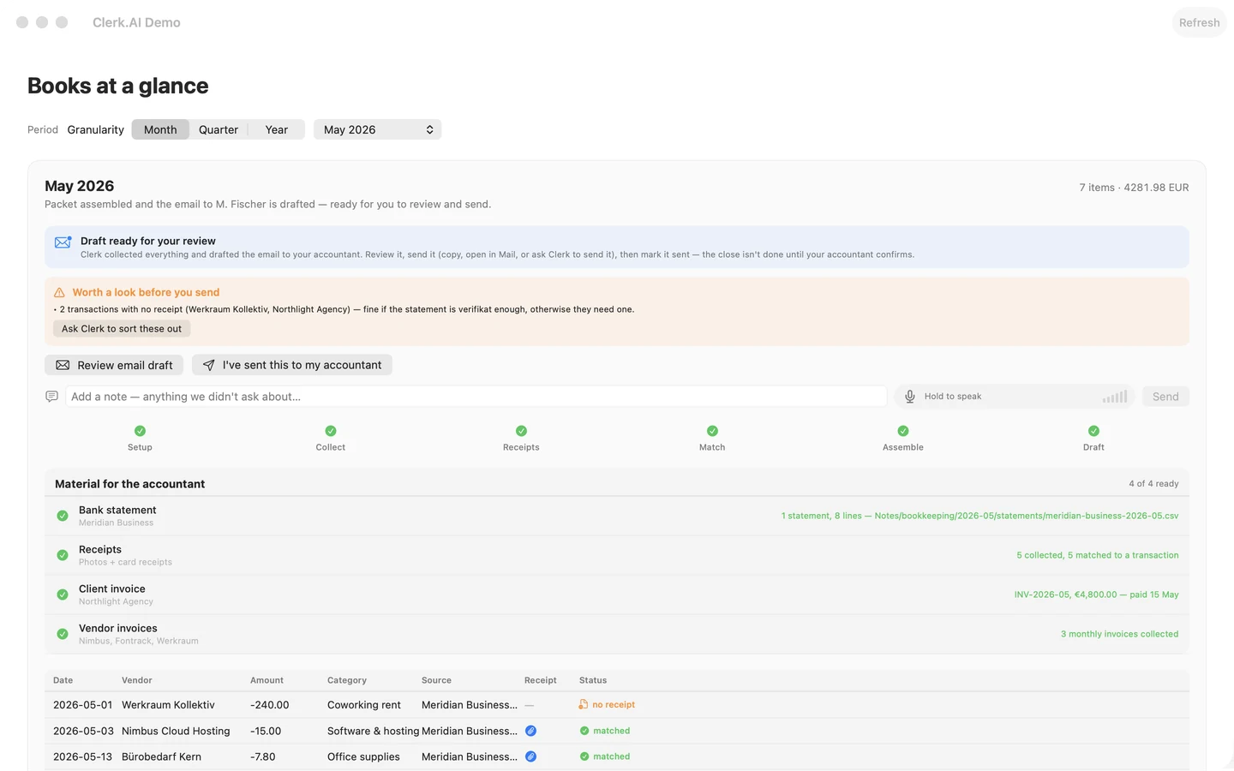Click 'INV-2026-05, €4,800.00 — paid 15 May'
Screen dimensions: 1234x771
click(x=1096, y=595)
